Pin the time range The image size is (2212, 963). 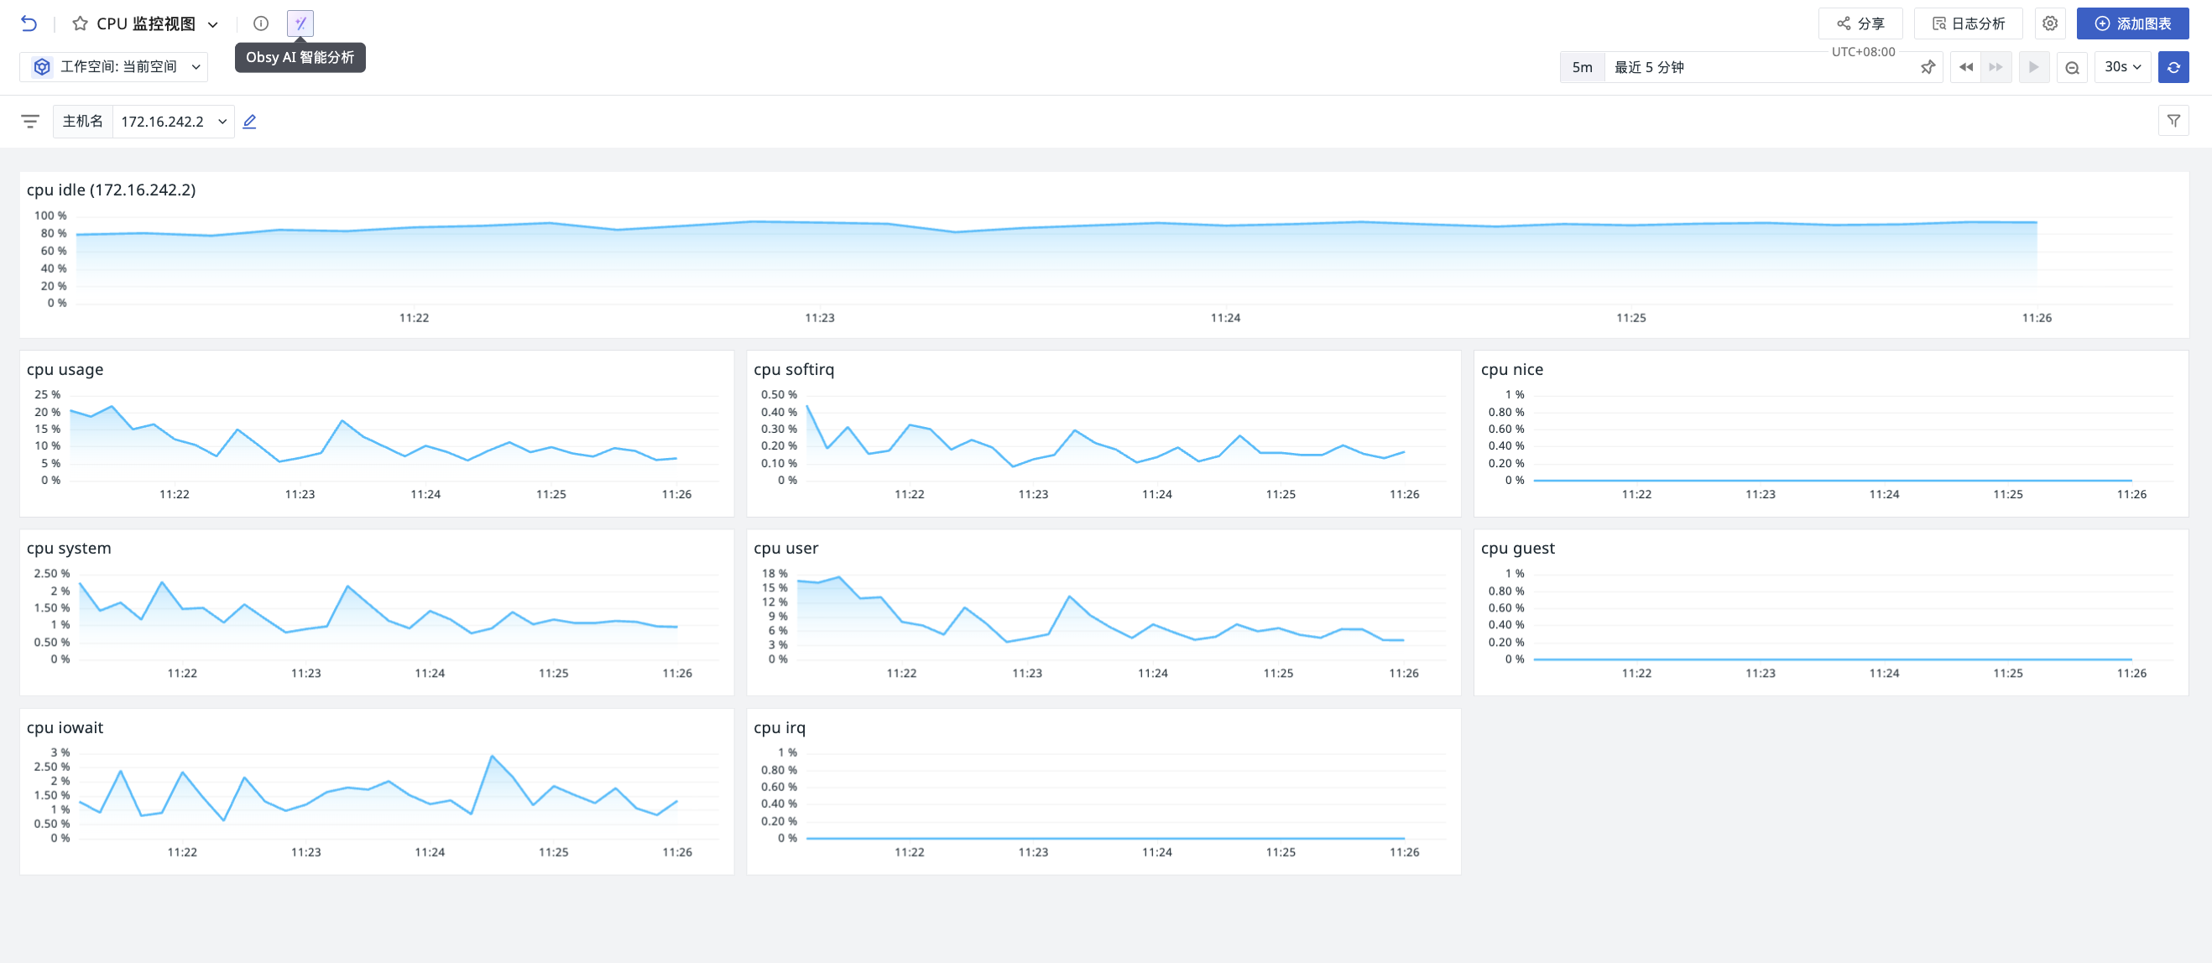click(x=1928, y=67)
